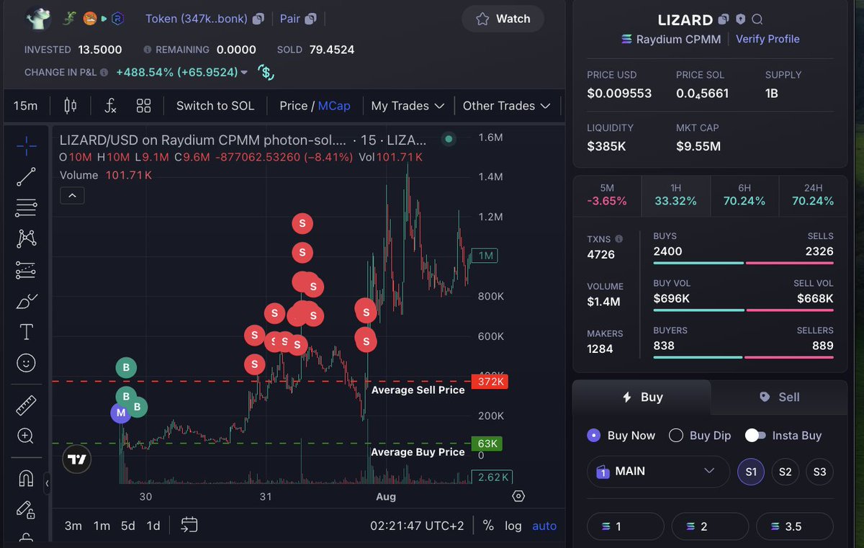
Task: Toggle the percent scale on the chart
Action: [488, 526]
